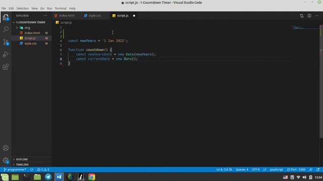Open the File menu

(x=4, y=9)
